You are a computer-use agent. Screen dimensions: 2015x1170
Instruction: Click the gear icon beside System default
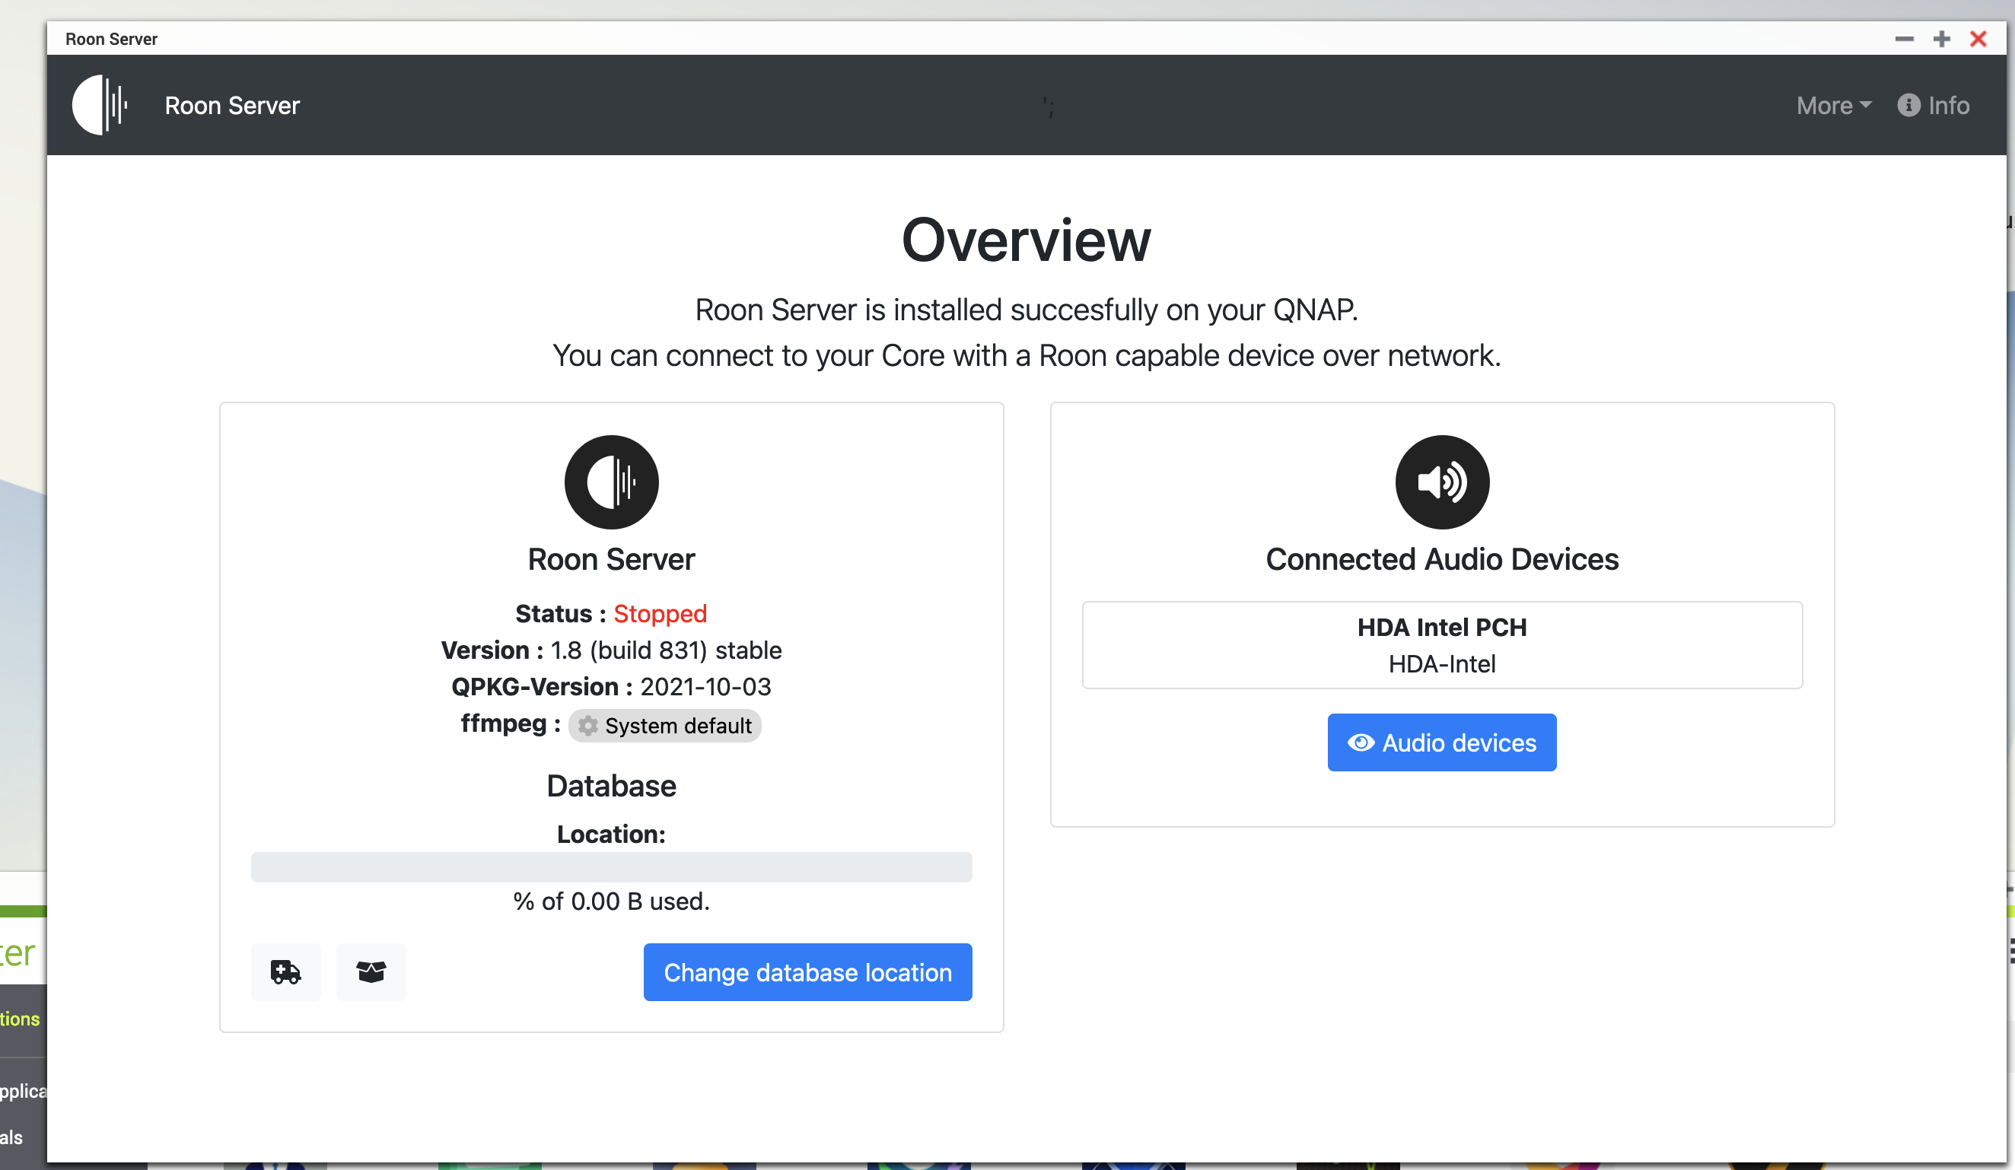[x=588, y=726]
